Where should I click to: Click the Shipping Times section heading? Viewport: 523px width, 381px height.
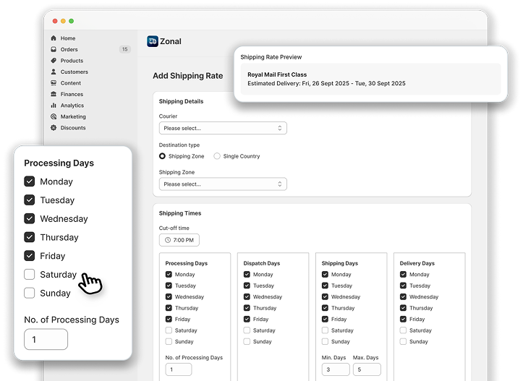(x=180, y=213)
